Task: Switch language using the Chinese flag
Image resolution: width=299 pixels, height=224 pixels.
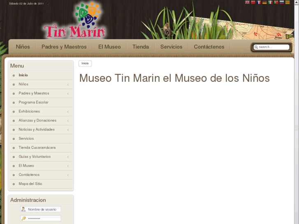Action: pyautogui.click(x=253, y=2)
